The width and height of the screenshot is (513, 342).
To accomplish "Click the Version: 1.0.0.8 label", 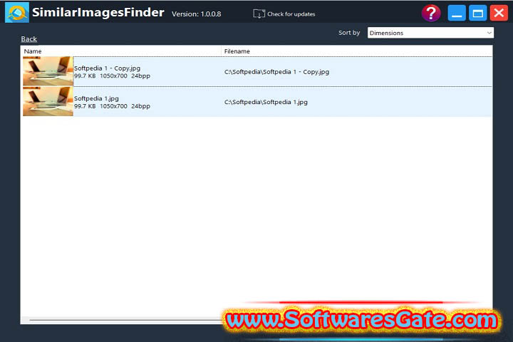I will point(197,14).
